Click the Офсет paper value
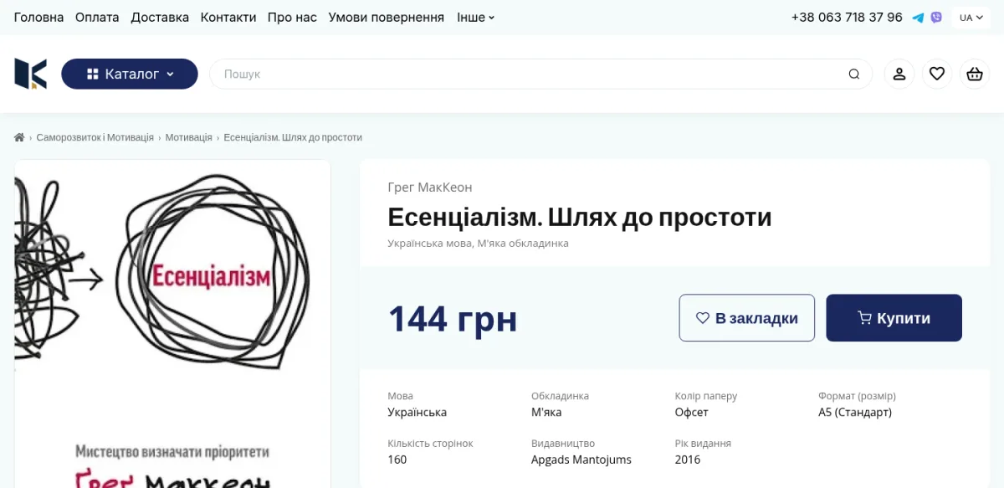 point(692,413)
